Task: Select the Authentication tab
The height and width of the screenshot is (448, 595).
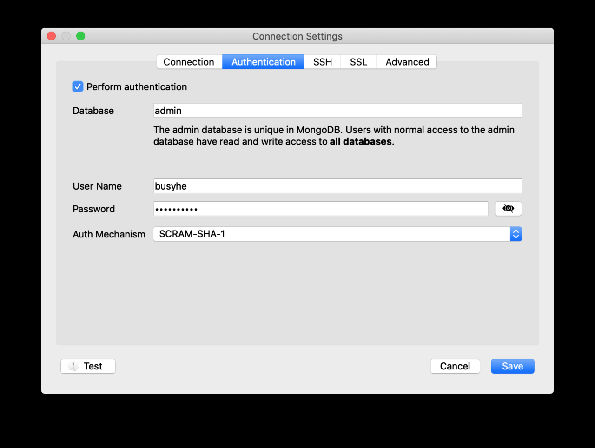Action: pos(263,62)
